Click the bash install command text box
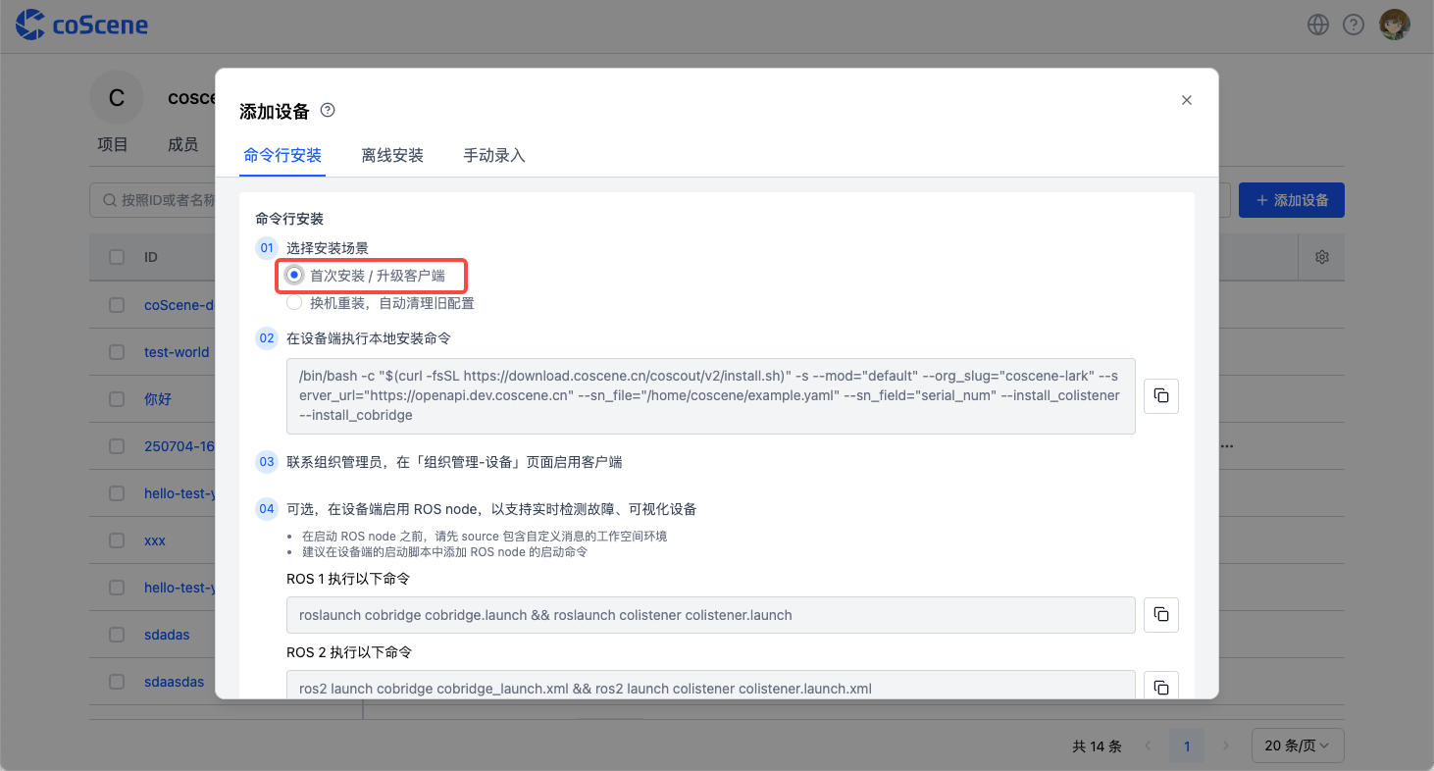 (x=710, y=395)
